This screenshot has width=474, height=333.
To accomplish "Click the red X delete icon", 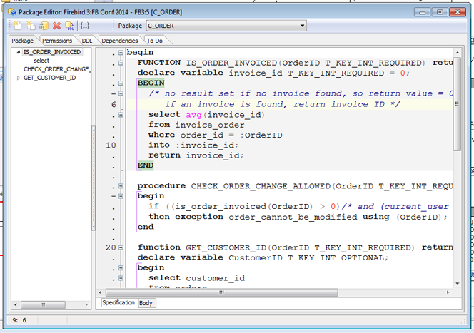I will (56, 26).
